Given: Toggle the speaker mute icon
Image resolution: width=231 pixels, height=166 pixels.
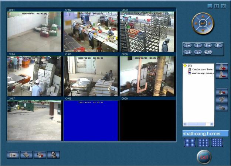Looking at the screenshot, I should click(x=40, y=155).
